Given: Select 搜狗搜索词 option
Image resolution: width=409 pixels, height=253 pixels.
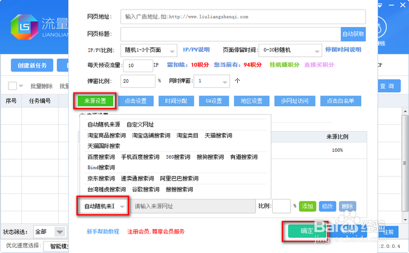Looking at the screenshot, I should coord(210,157).
